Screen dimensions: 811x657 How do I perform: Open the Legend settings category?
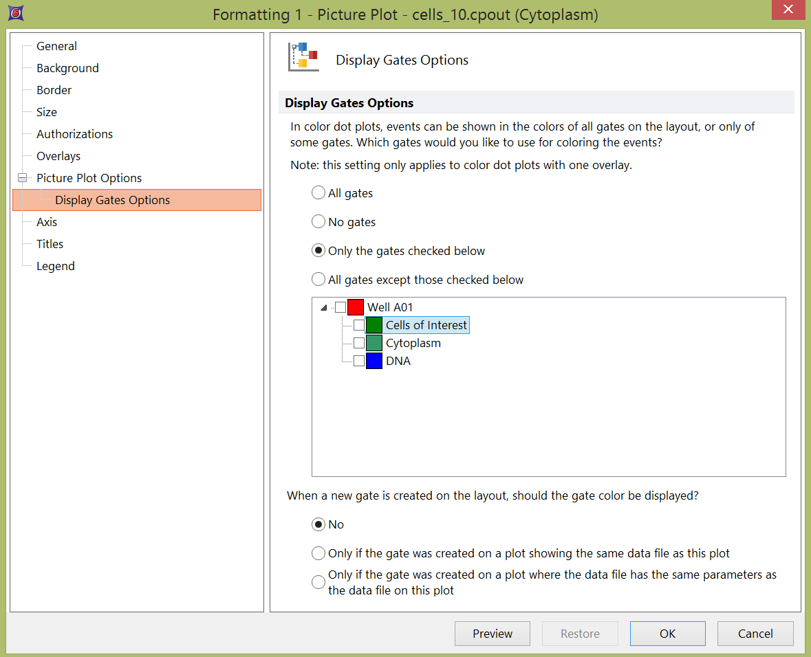[56, 266]
